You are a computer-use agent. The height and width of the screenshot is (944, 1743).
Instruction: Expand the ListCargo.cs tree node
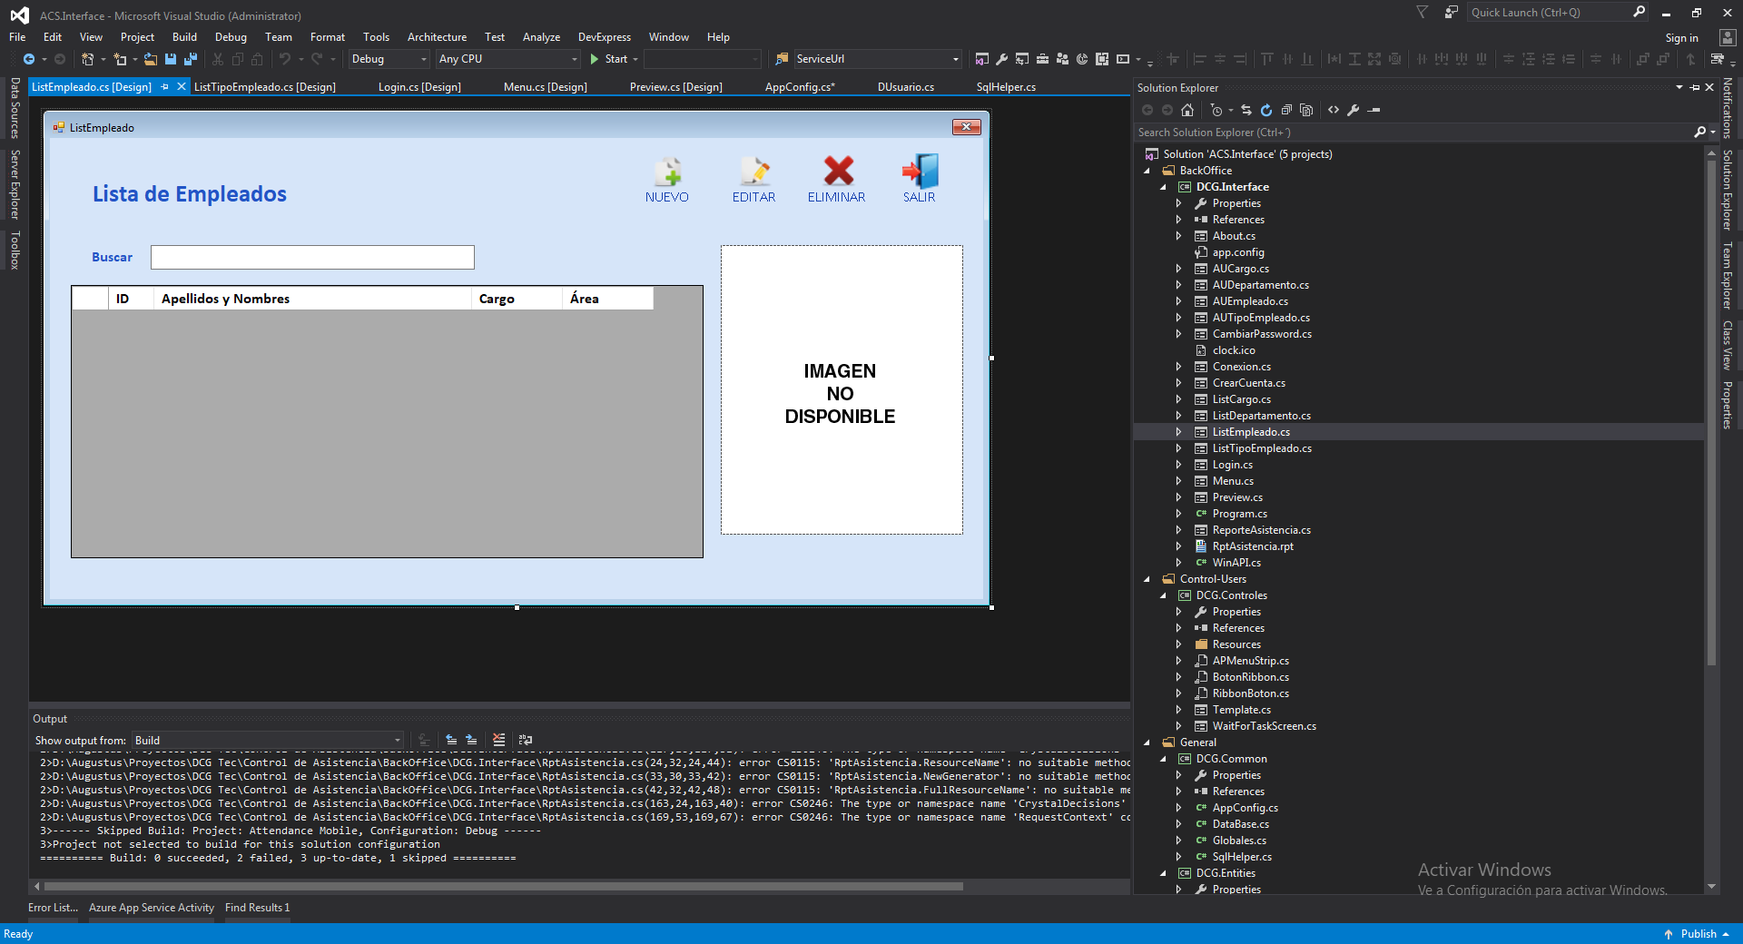1178,399
